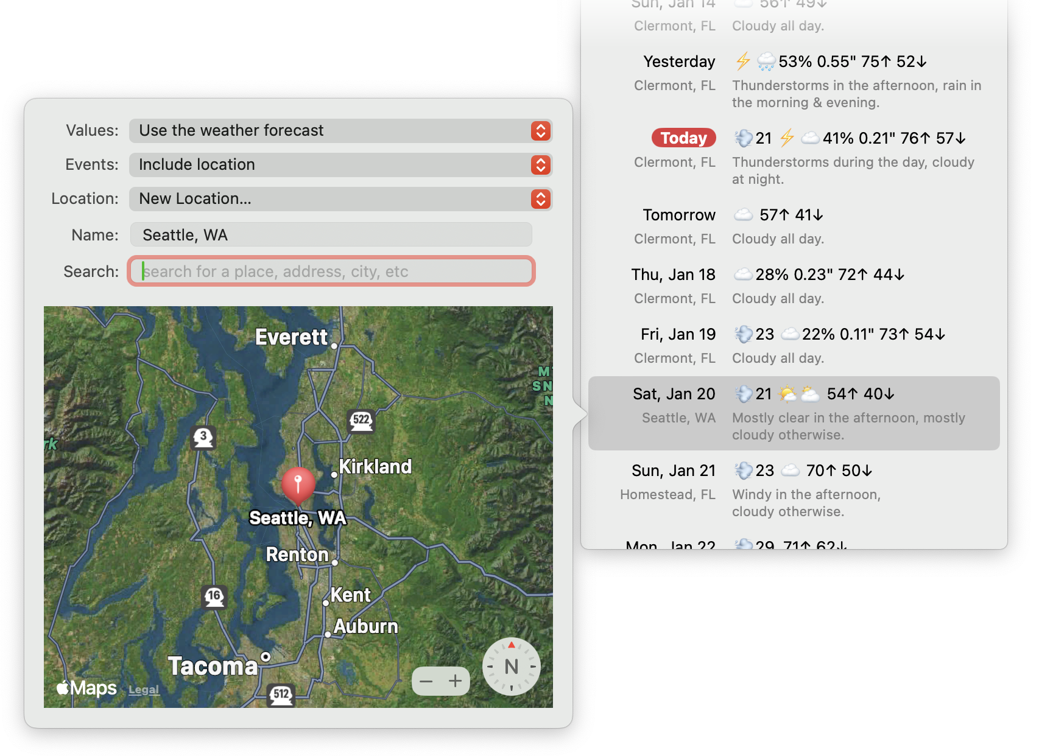The width and height of the screenshot is (1039, 756).
Task: Select Tomorrow's cloud icon
Action: click(x=743, y=215)
